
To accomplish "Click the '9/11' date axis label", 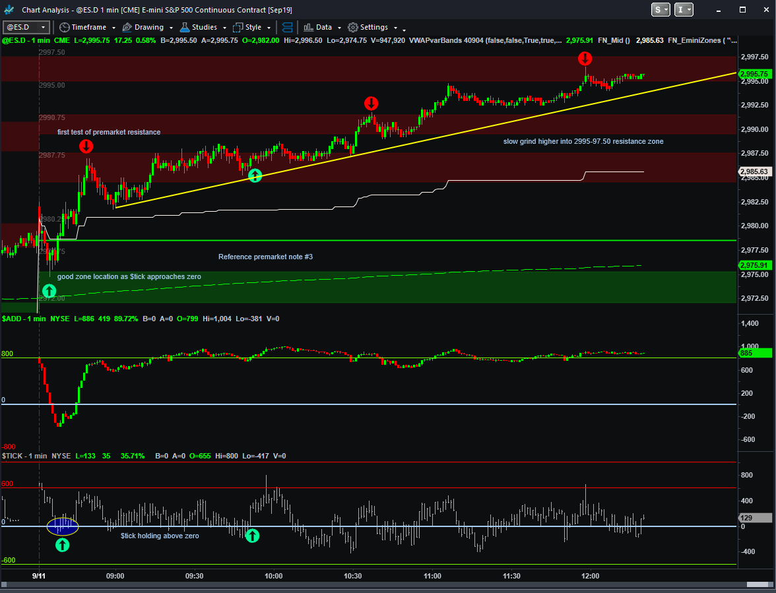I will (39, 577).
